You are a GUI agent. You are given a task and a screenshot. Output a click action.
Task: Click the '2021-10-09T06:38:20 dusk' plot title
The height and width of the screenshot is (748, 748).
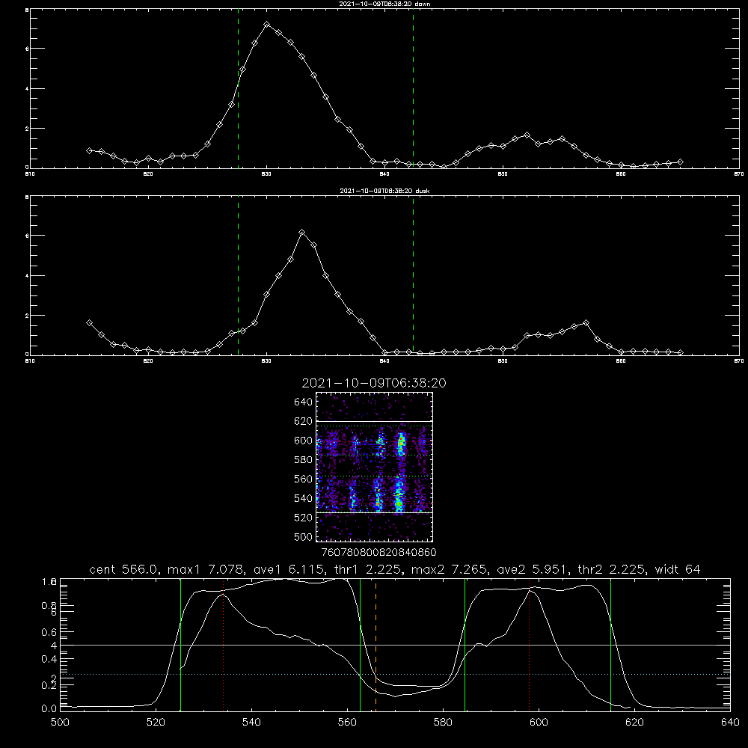click(384, 191)
